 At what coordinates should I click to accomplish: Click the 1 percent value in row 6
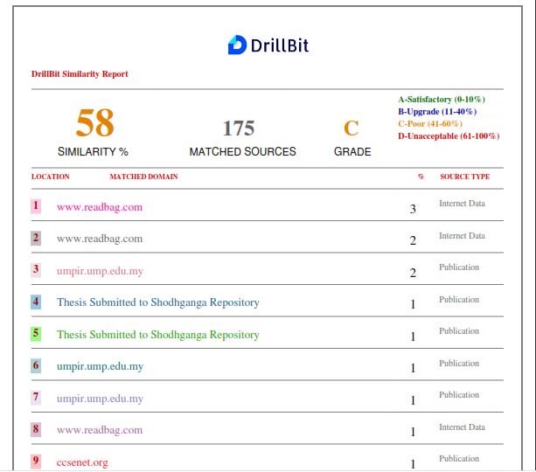pyautogui.click(x=413, y=368)
